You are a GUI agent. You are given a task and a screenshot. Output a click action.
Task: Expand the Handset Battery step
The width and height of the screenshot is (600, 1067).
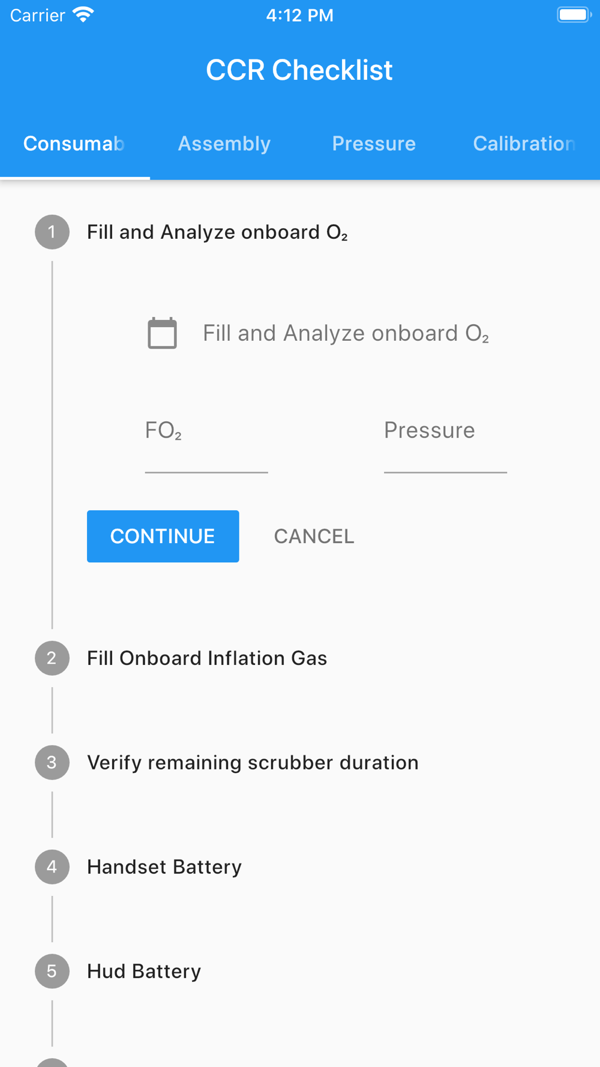pyautogui.click(x=164, y=867)
